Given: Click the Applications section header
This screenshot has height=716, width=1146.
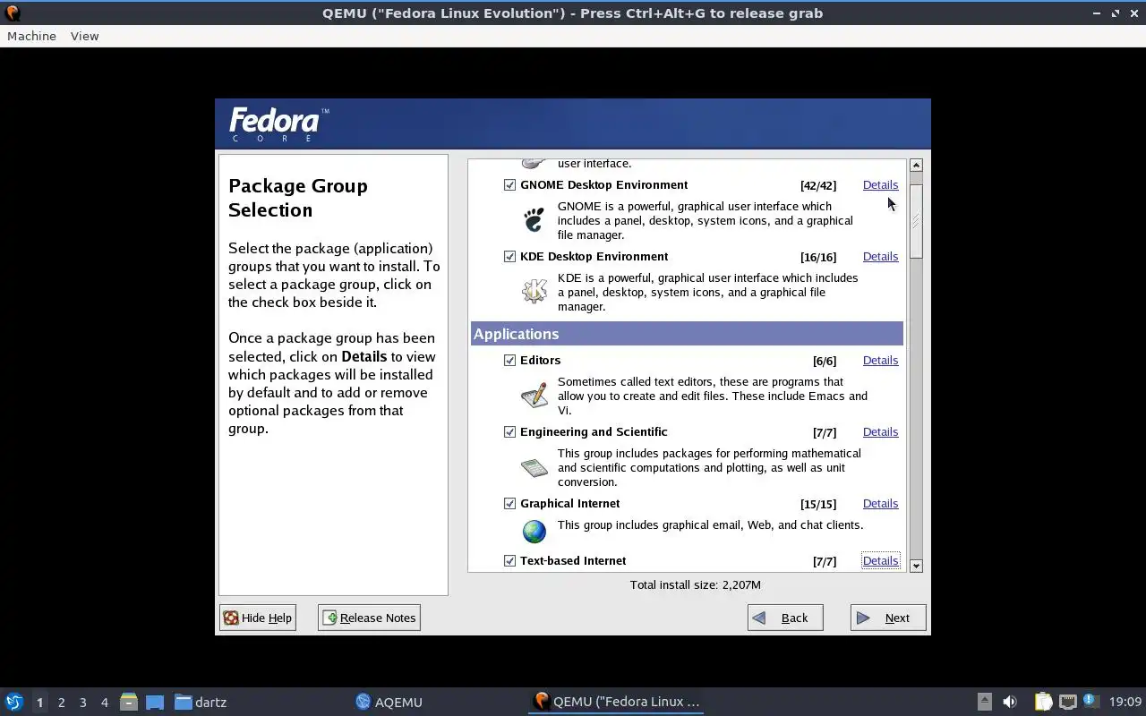Looking at the screenshot, I should pyautogui.click(x=687, y=334).
